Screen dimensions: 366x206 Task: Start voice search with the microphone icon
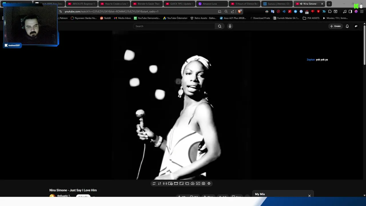point(230,26)
